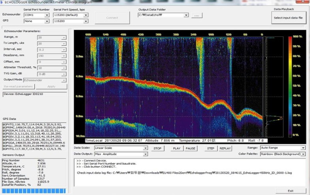Screen dimensions: 310x195
Task: Close the Echologger window
Action: pos(303,1)
